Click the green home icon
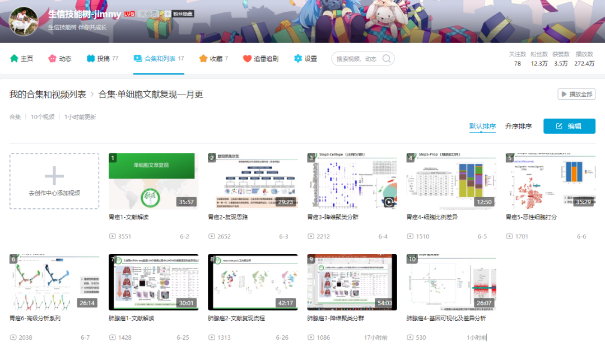Viewport: 605px width, 351px height. click(14, 59)
